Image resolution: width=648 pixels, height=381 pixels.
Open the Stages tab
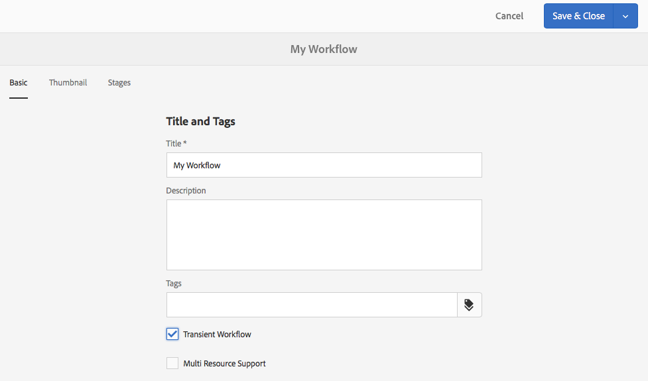pos(119,83)
